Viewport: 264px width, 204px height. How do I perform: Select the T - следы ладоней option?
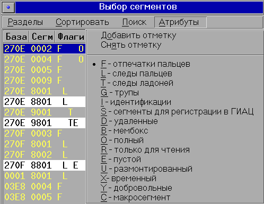(137, 83)
